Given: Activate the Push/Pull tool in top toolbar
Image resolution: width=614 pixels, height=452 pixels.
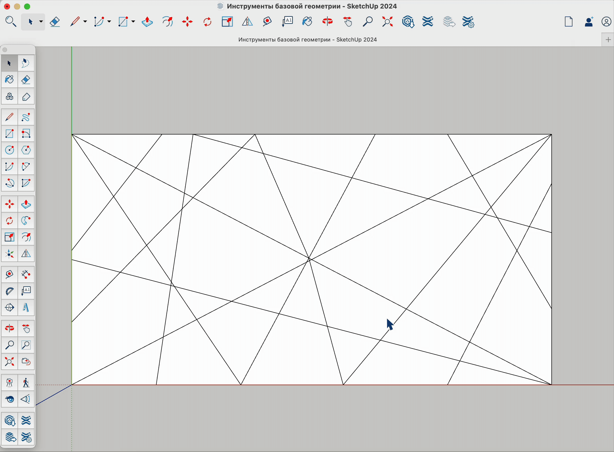Looking at the screenshot, I should click(147, 21).
